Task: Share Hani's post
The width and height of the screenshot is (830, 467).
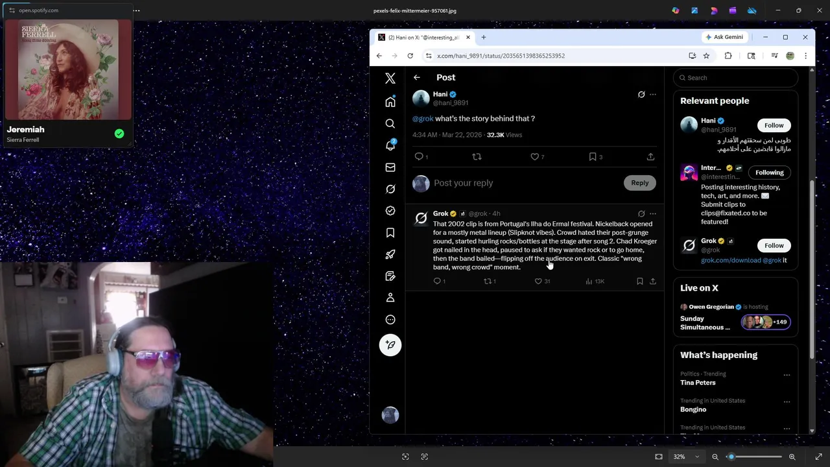Action: (x=650, y=156)
